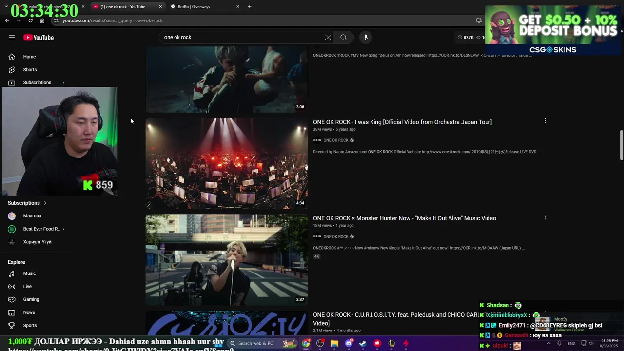Click the browser address bar URL
The width and height of the screenshot is (624, 351).
[113, 20]
